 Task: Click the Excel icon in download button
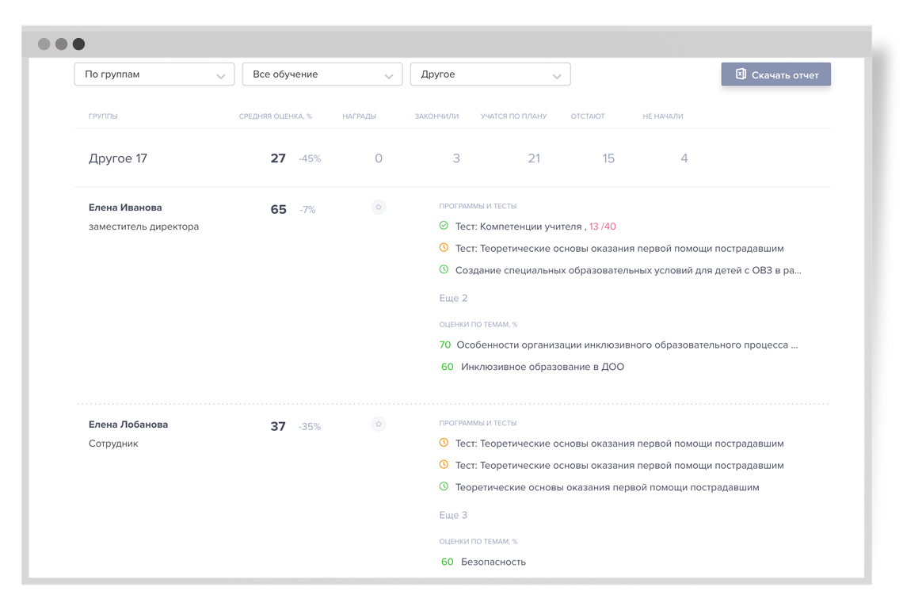point(741,74)
